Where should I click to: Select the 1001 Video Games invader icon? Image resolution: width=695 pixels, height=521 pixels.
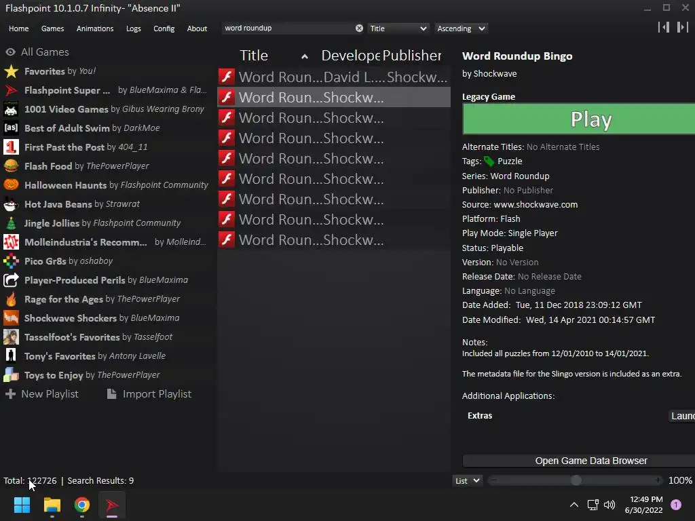coord(11,109)
